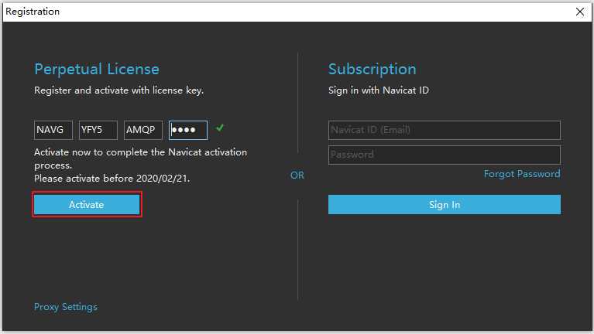Image resolution: width=594 pixels, height=334 pixels.
Task: Select the AMQP license key box
Action: (143, 130)
